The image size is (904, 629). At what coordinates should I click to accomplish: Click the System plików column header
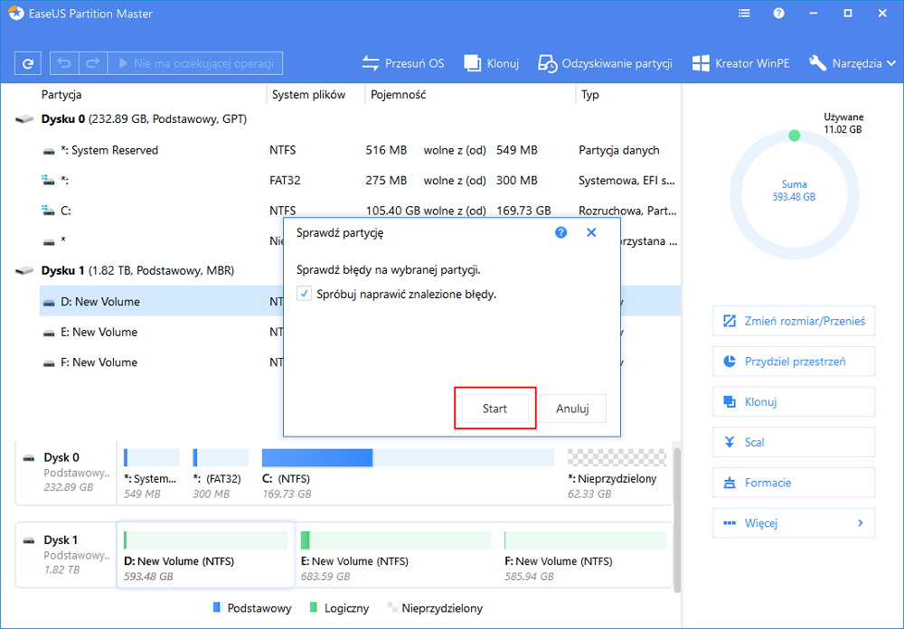click(308, 95)
